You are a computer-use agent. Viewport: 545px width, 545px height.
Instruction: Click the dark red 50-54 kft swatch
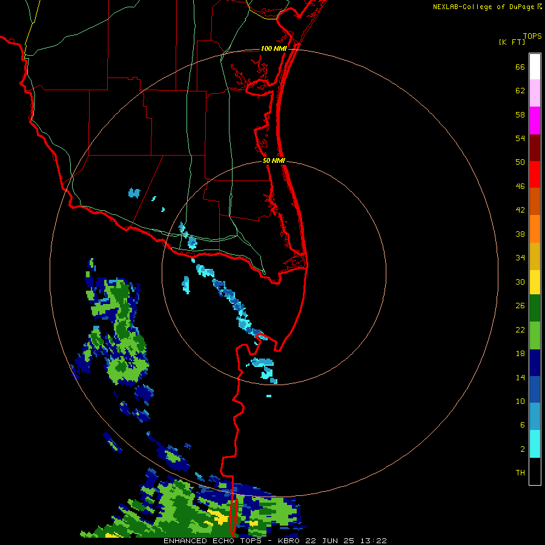coord(535,148)
